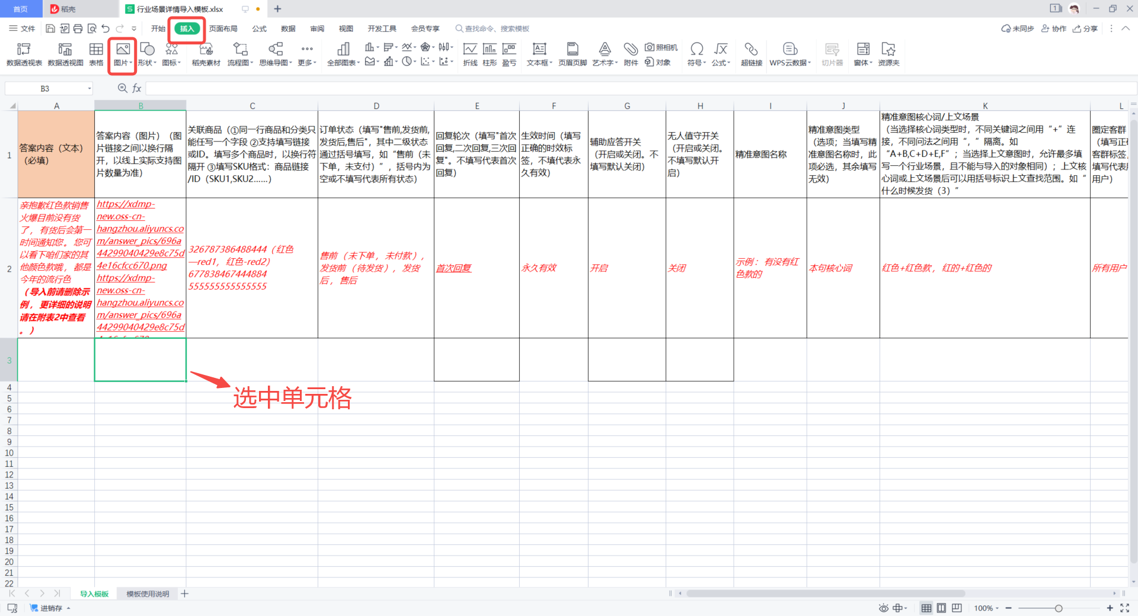Undo the last action
The width and height of the screenshot is (1138, 616).
tap(106, 28)
